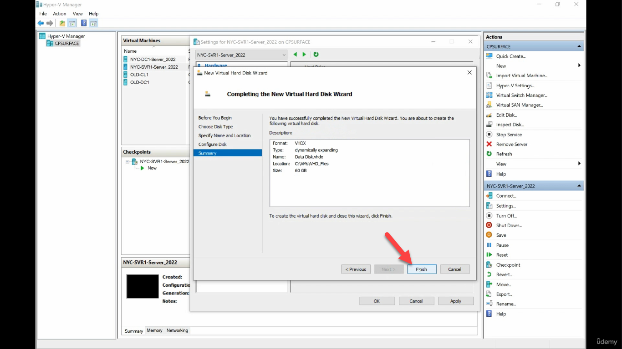Collapse the CPSURFACE actions section
Image resolution: width=622 pixels, height=349 pixels.
click(579, 46)
